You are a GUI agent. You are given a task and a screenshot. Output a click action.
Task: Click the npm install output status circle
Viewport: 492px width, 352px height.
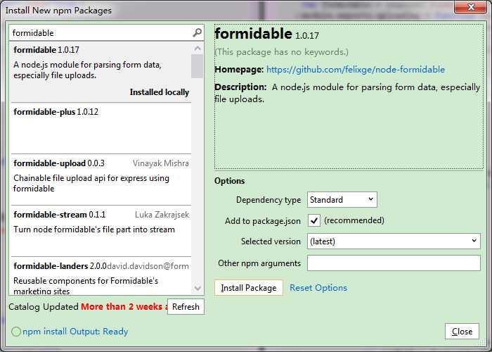pyautogui.click(x=16, y=332)
